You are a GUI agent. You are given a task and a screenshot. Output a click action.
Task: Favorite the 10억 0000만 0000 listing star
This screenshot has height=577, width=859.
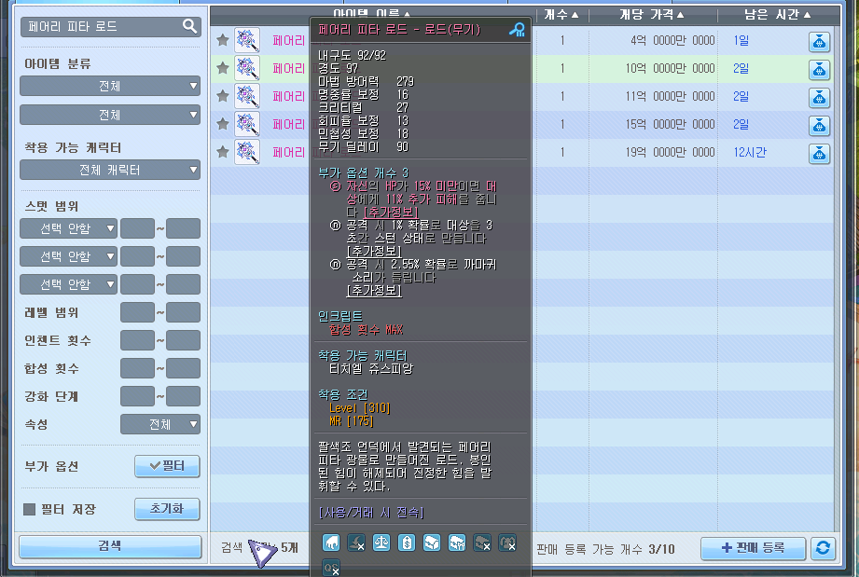[222, 68]
